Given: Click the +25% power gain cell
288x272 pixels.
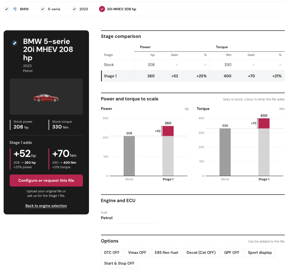Looking at the screenshot, I should tap(201, 76).
